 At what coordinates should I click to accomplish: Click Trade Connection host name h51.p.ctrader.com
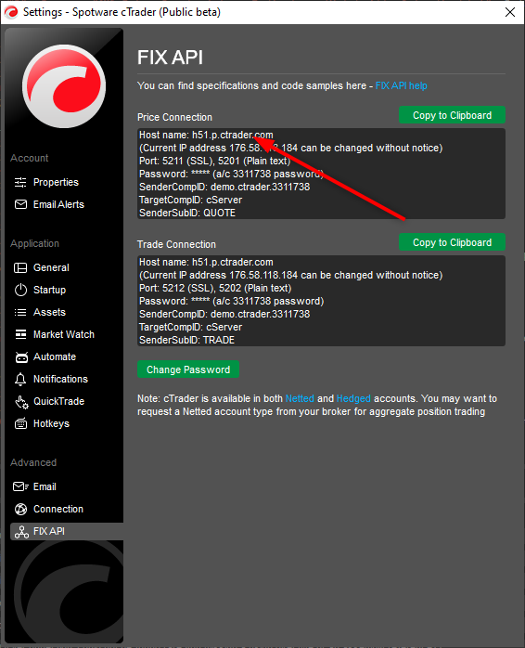pos(232,263)
